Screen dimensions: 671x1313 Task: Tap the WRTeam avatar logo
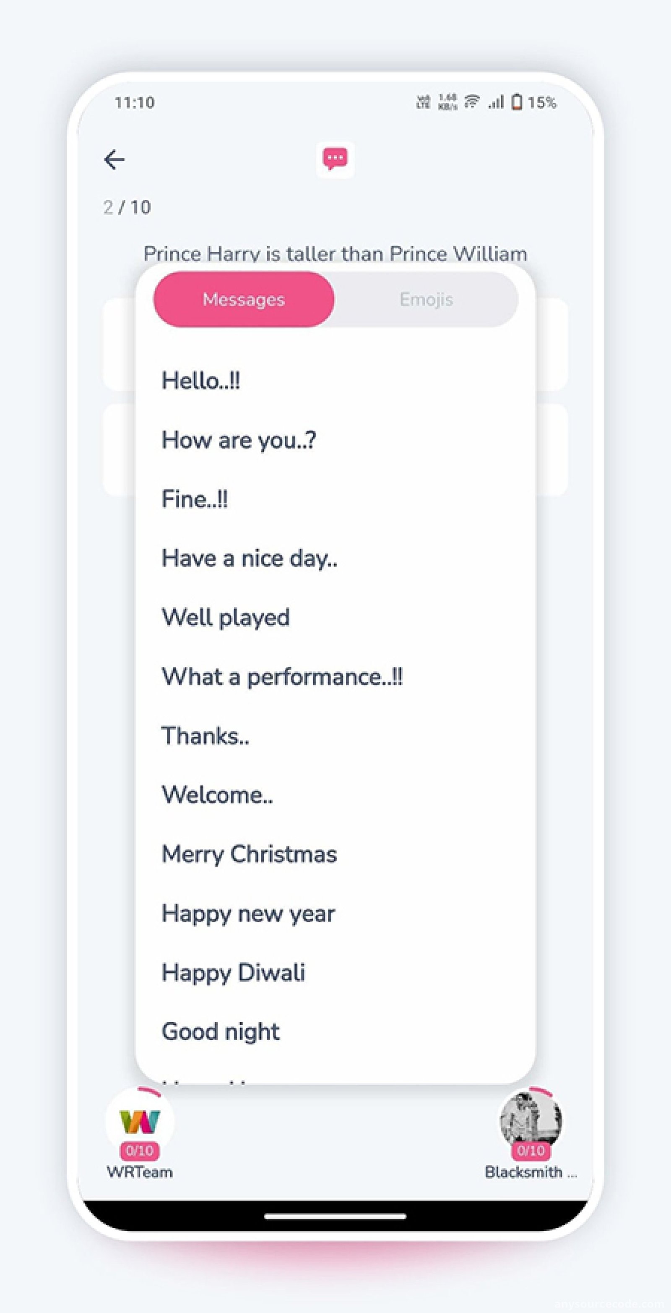coord(140,1122)
